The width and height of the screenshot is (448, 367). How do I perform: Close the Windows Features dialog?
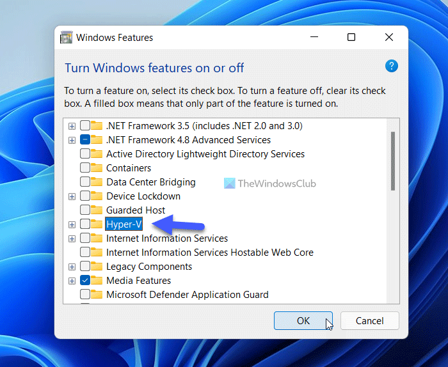tap(389, 37)
